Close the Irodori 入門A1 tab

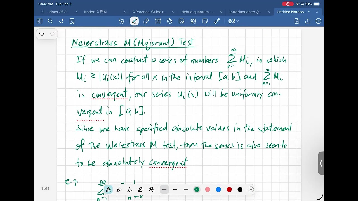coord(124,12)
